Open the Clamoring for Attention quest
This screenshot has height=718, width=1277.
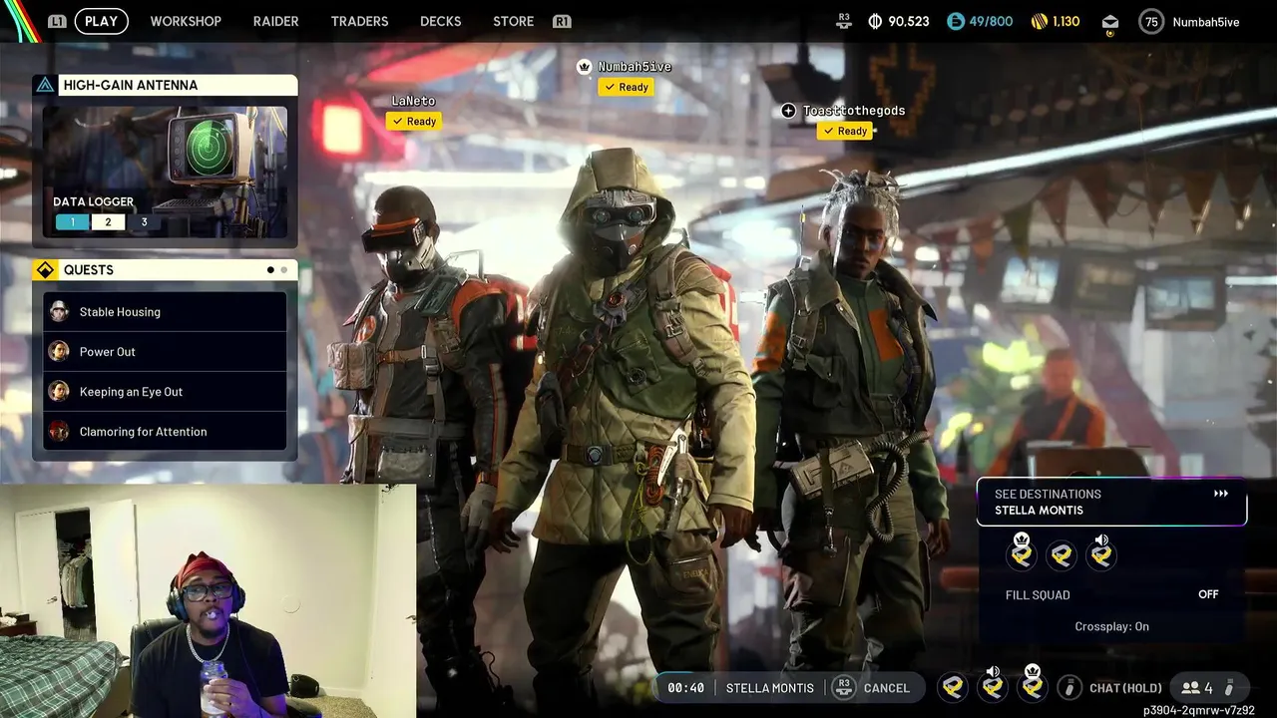pyautogui.click(x=165, y=432)
